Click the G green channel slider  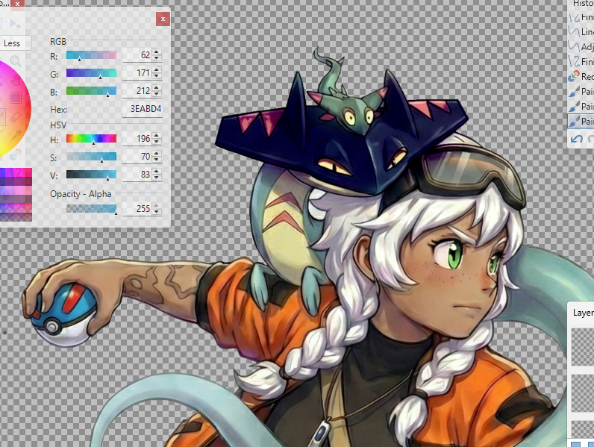91,73
